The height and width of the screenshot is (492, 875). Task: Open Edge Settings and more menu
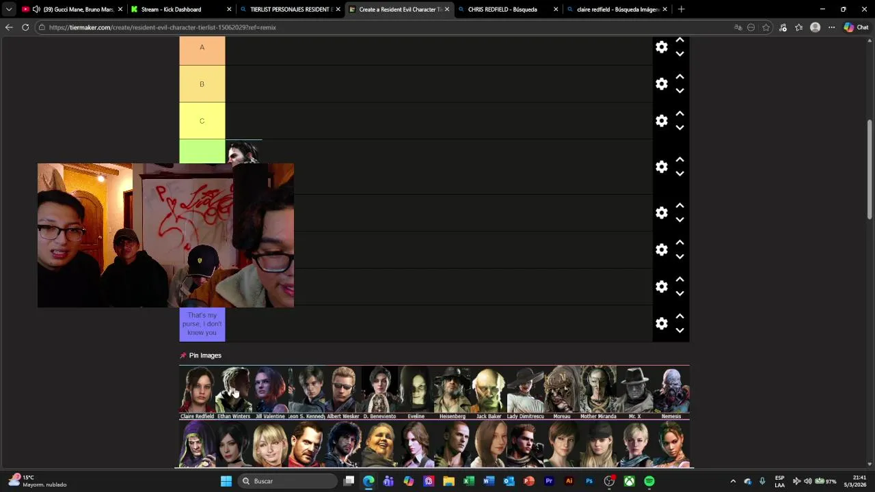tap(831, 27)
